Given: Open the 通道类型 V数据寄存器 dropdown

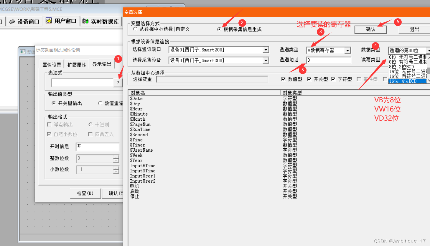Looking at the screenshot, I should (348, 50).
